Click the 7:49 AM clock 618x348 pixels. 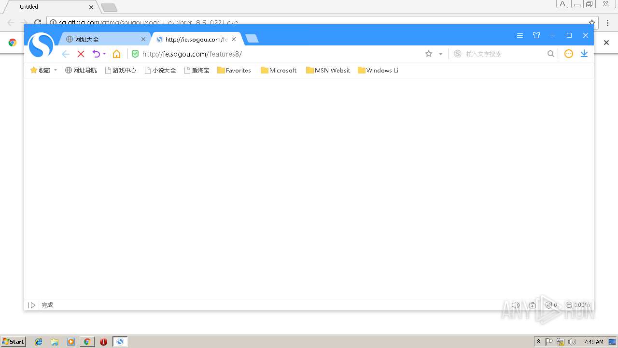pos(593,342)
